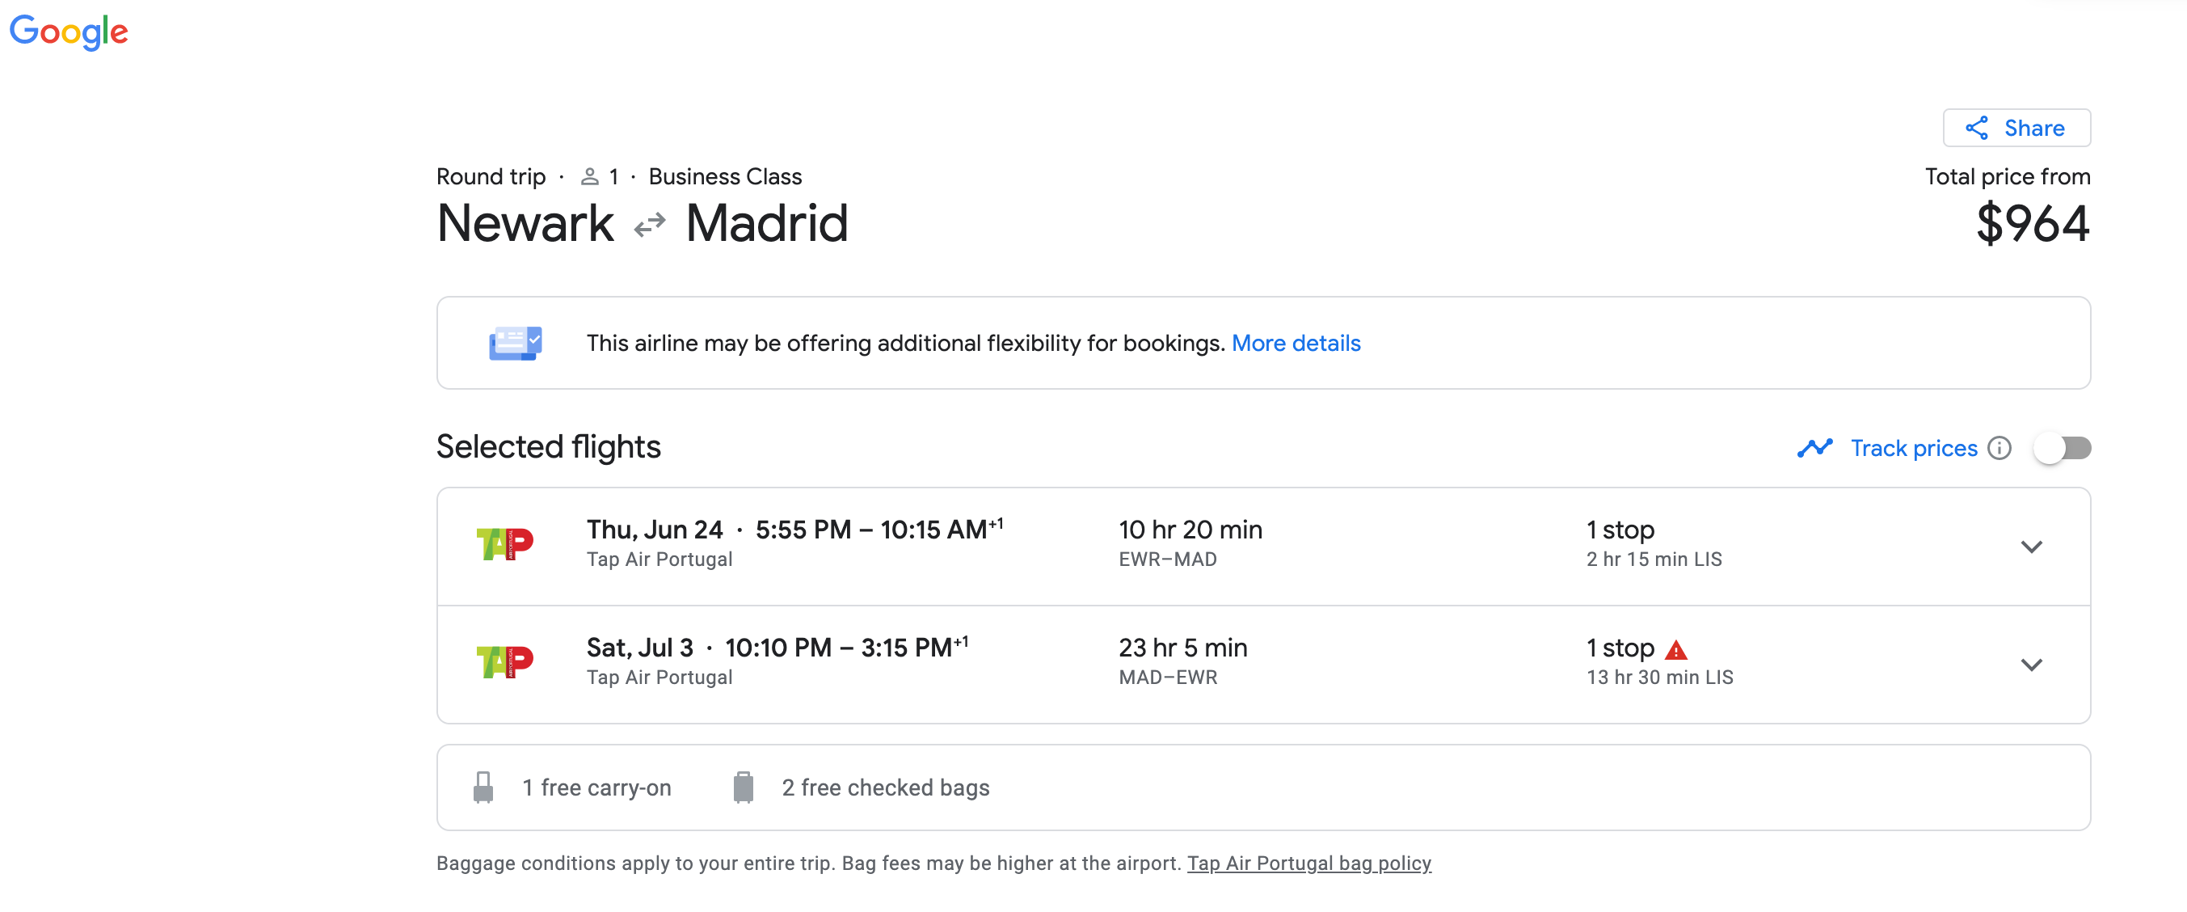Click the Google logo
Screen dimensions: 2187x912
69,32
